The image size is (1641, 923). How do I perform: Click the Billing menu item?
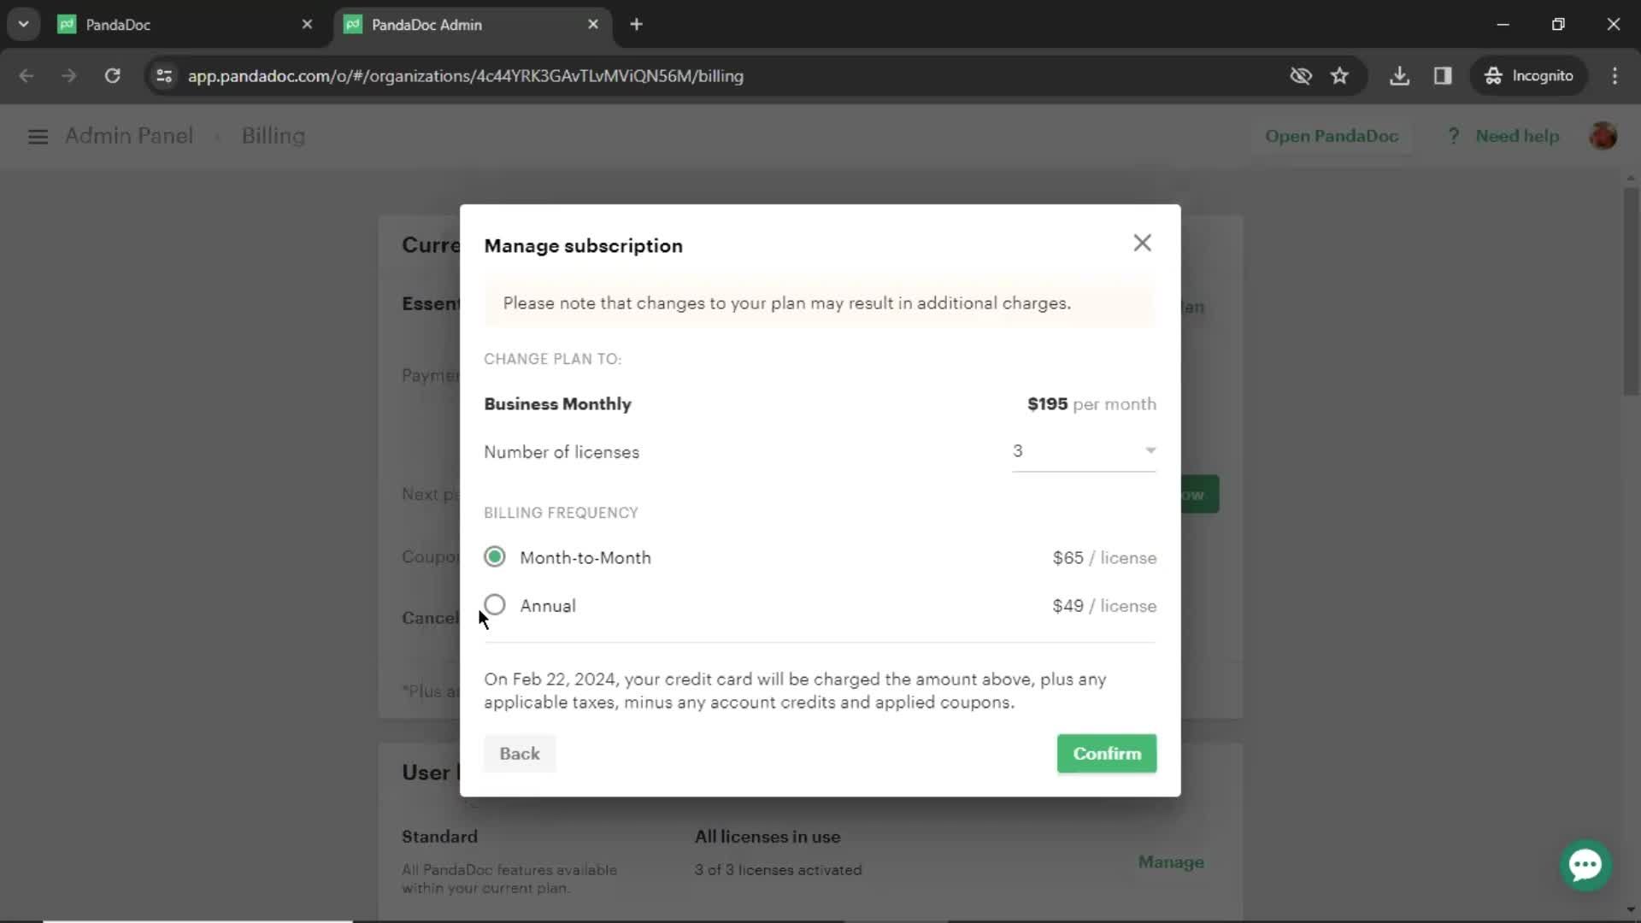[x=273, y=137]
